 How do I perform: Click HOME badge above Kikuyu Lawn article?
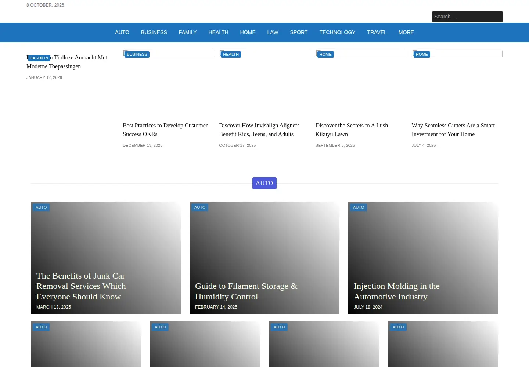coord(325,54)
